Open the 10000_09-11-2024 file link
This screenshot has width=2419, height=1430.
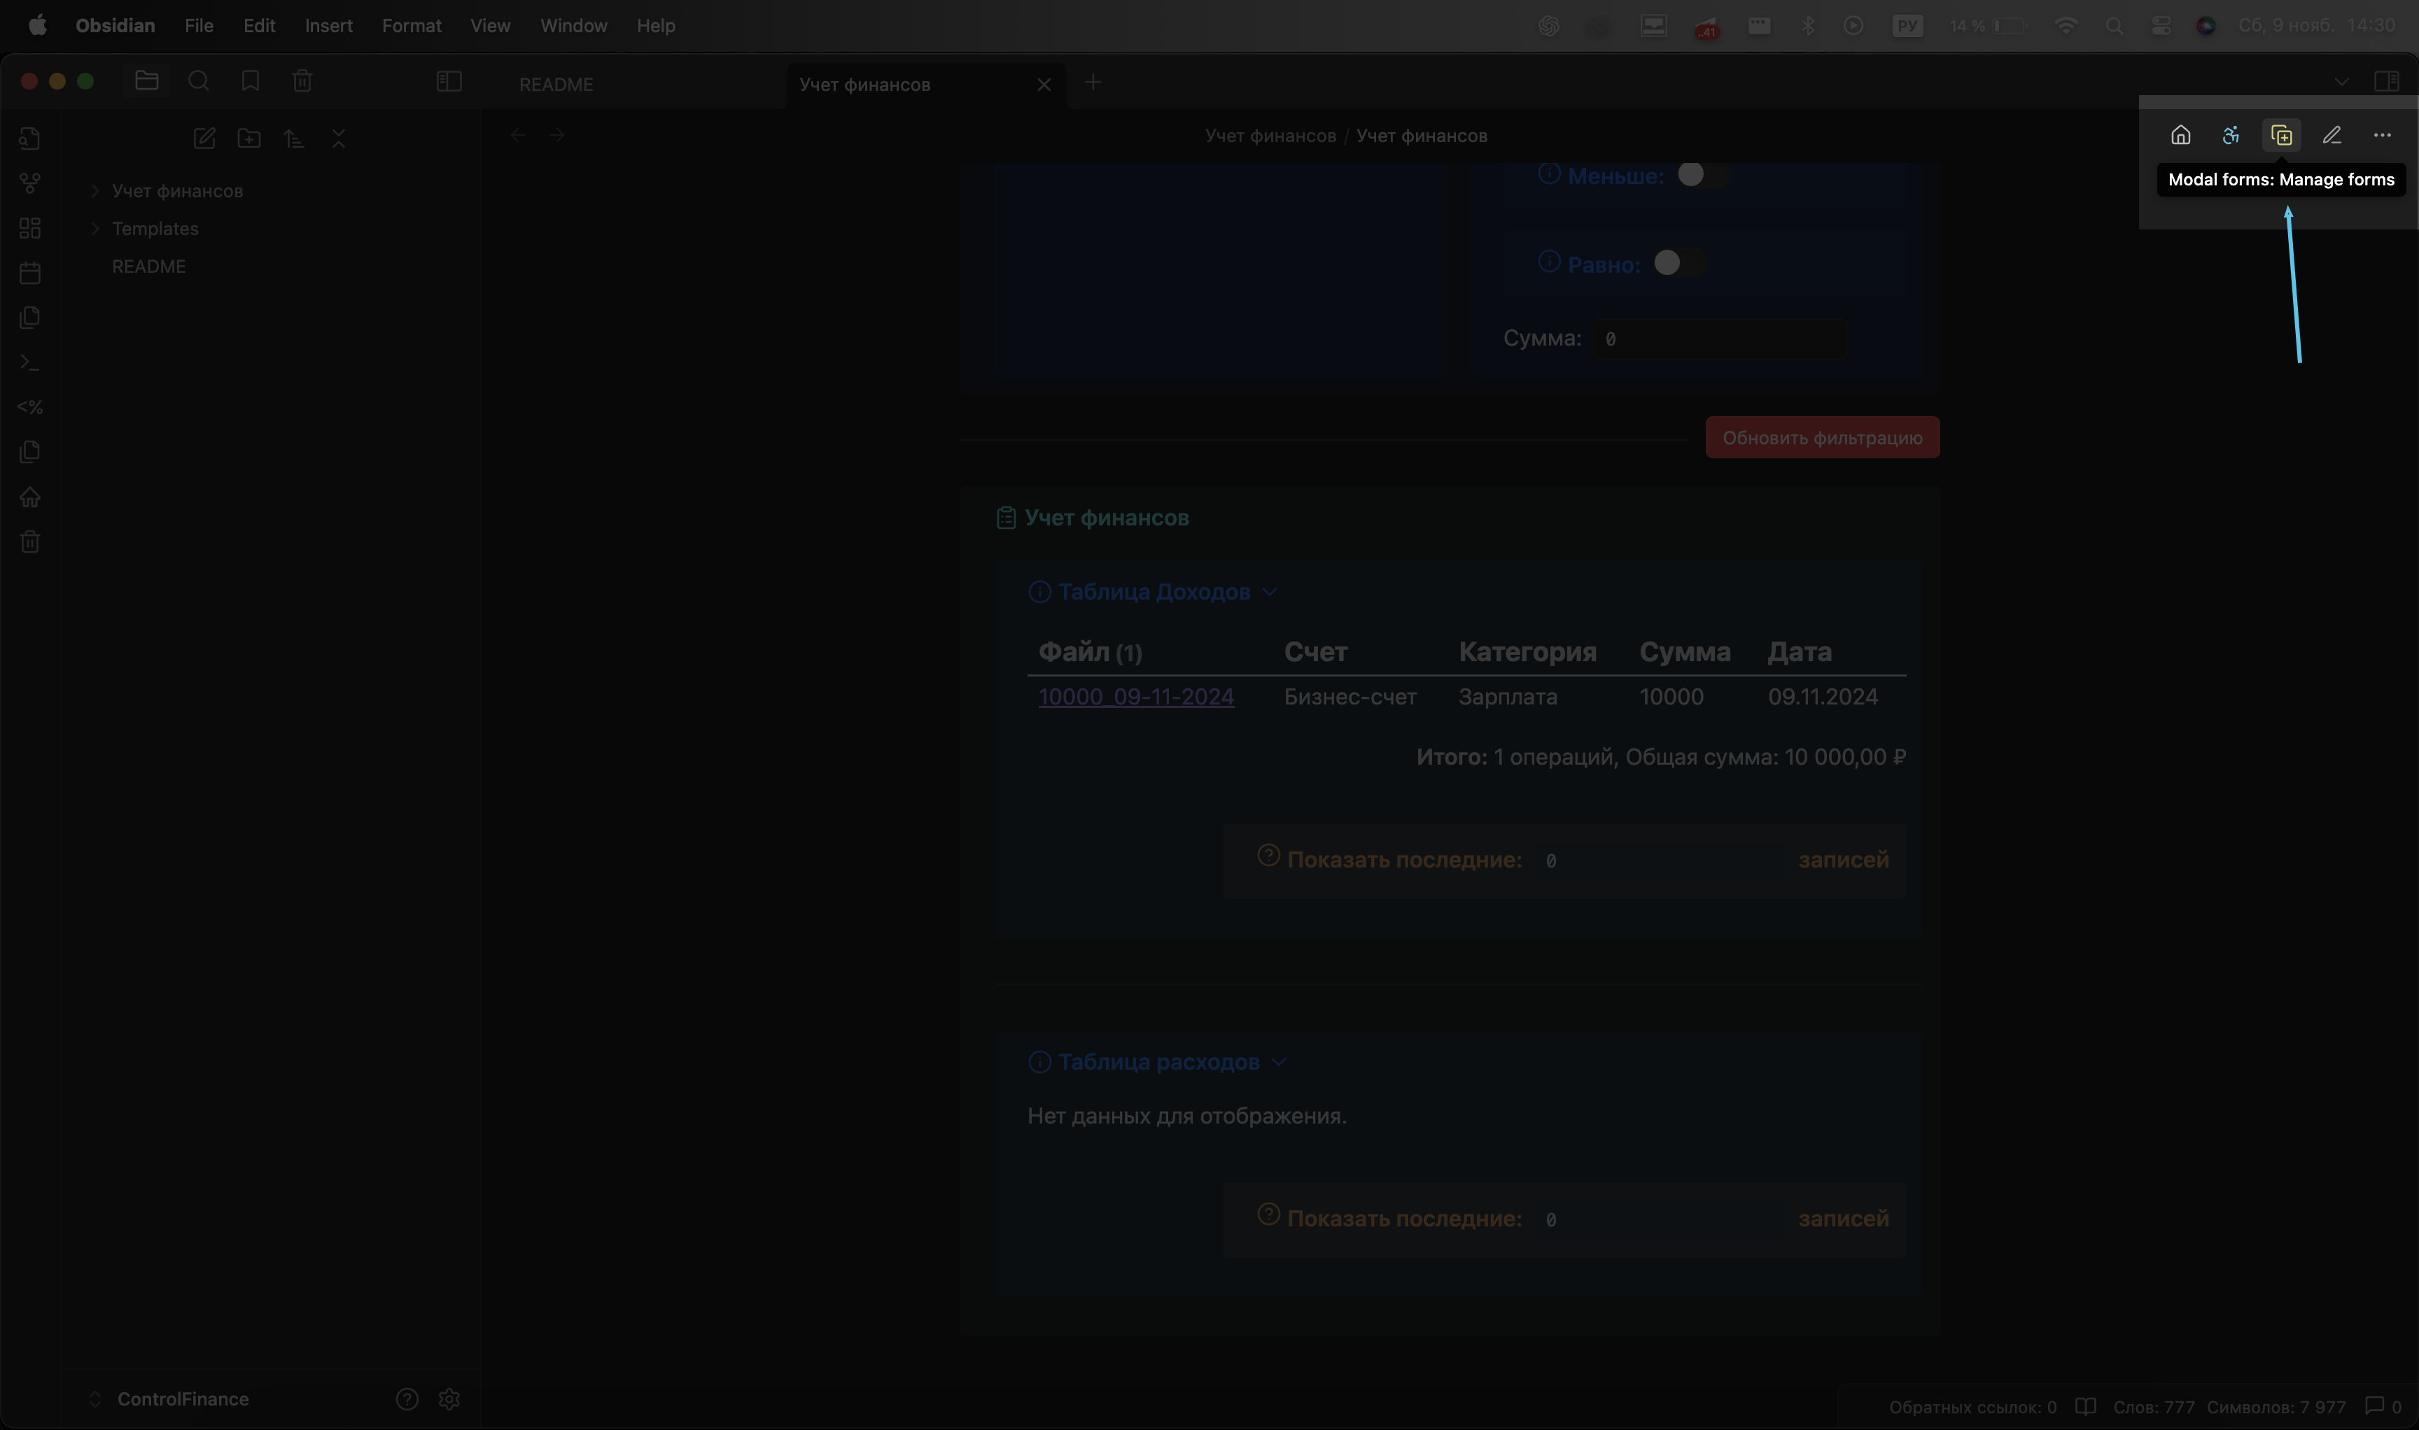click(1136, 697)
